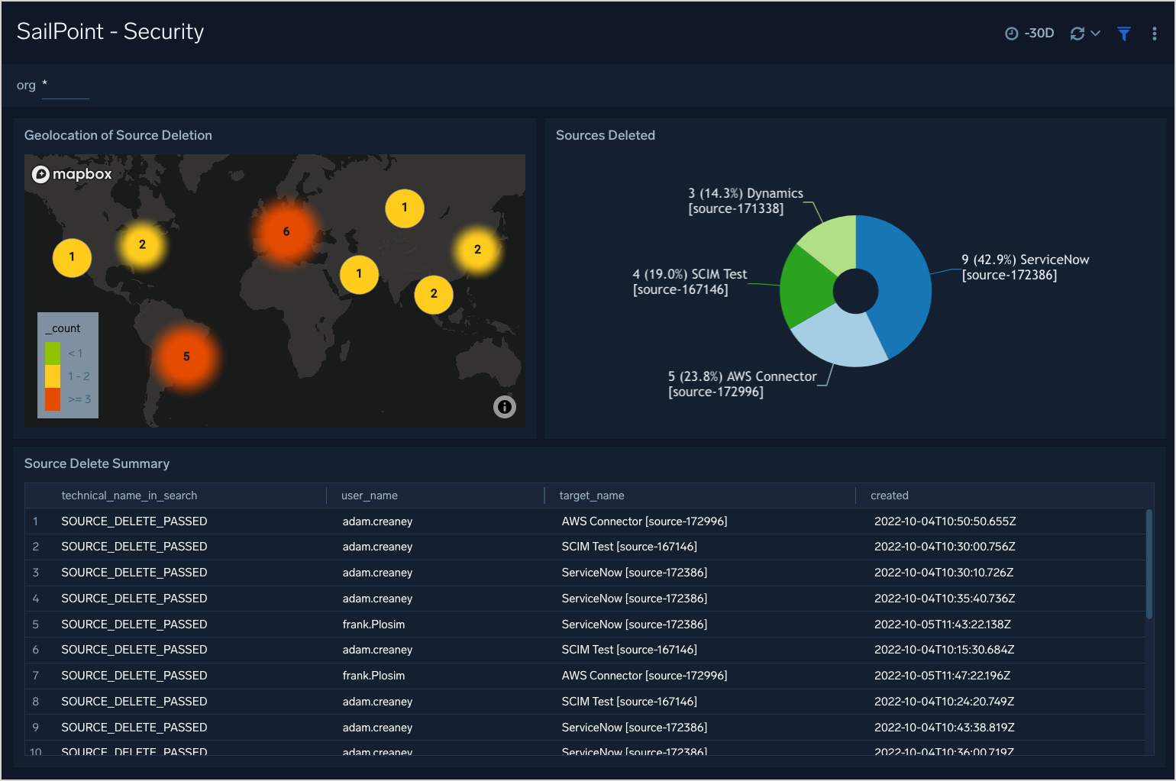Toggle the dashboard filter funnel icon
This screenshot has width=1176, height=781.
pos(1123,34)
